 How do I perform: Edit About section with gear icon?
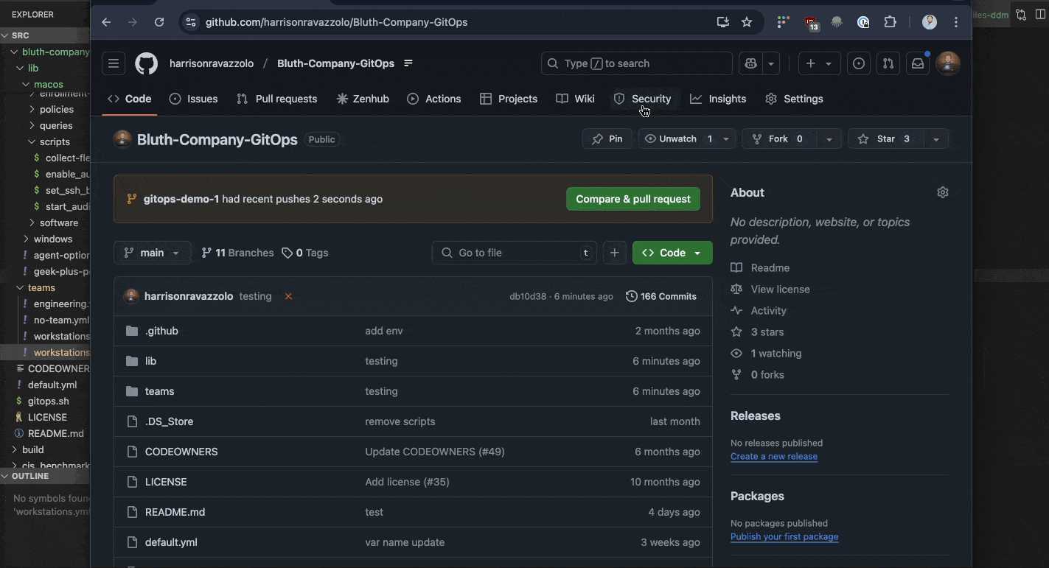pyautogui.click(x=943, y=192)
